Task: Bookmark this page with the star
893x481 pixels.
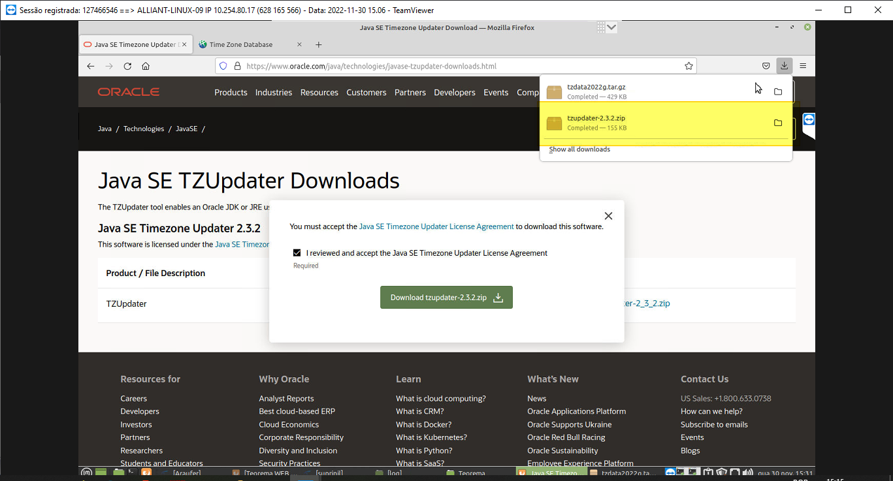Action: 689,66
